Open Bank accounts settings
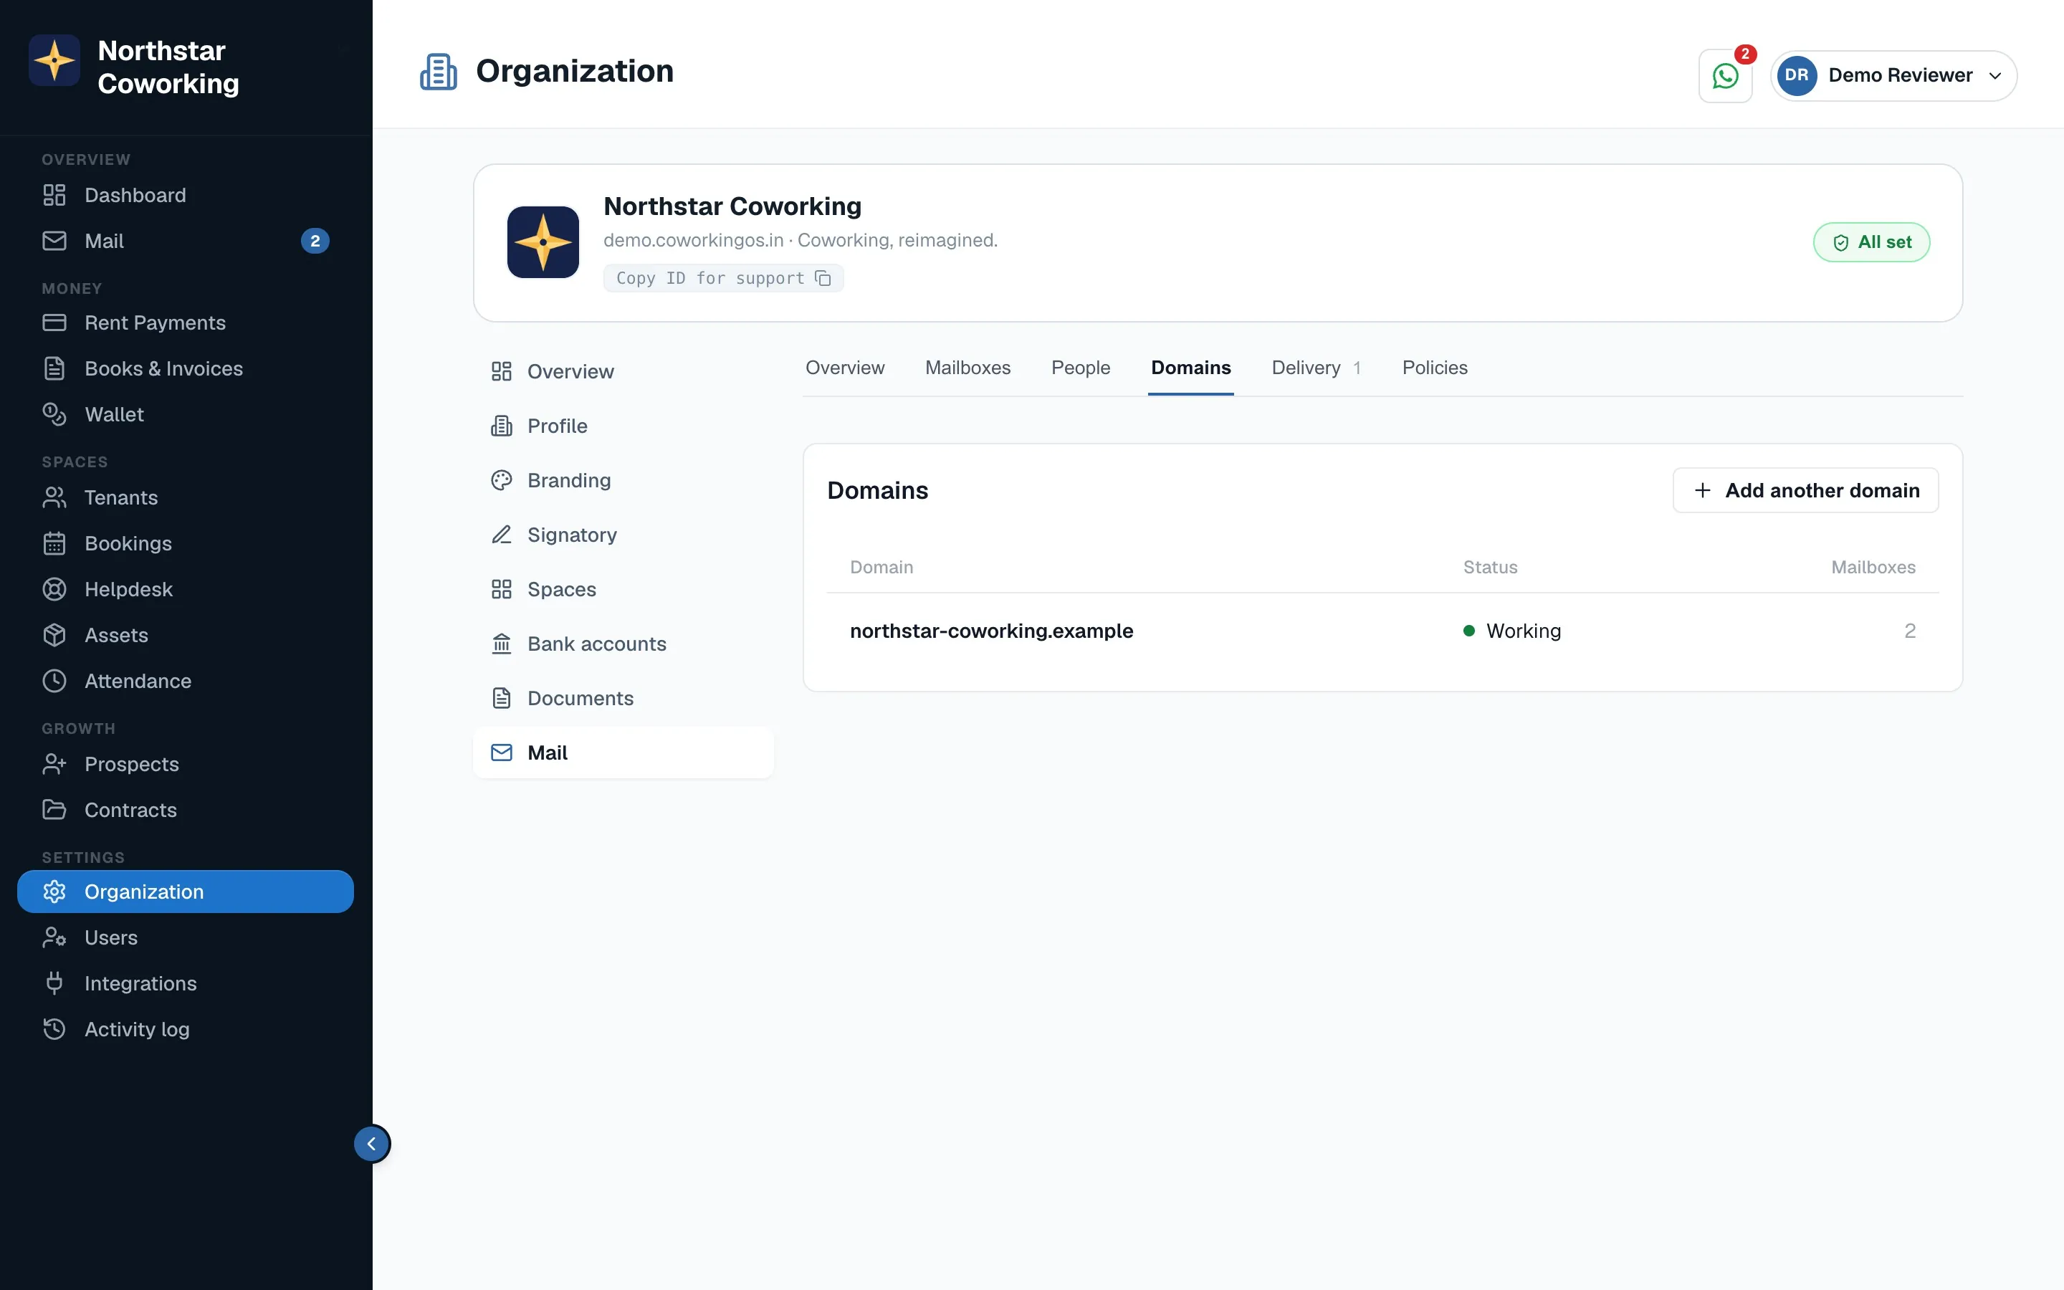 [623, 644]
